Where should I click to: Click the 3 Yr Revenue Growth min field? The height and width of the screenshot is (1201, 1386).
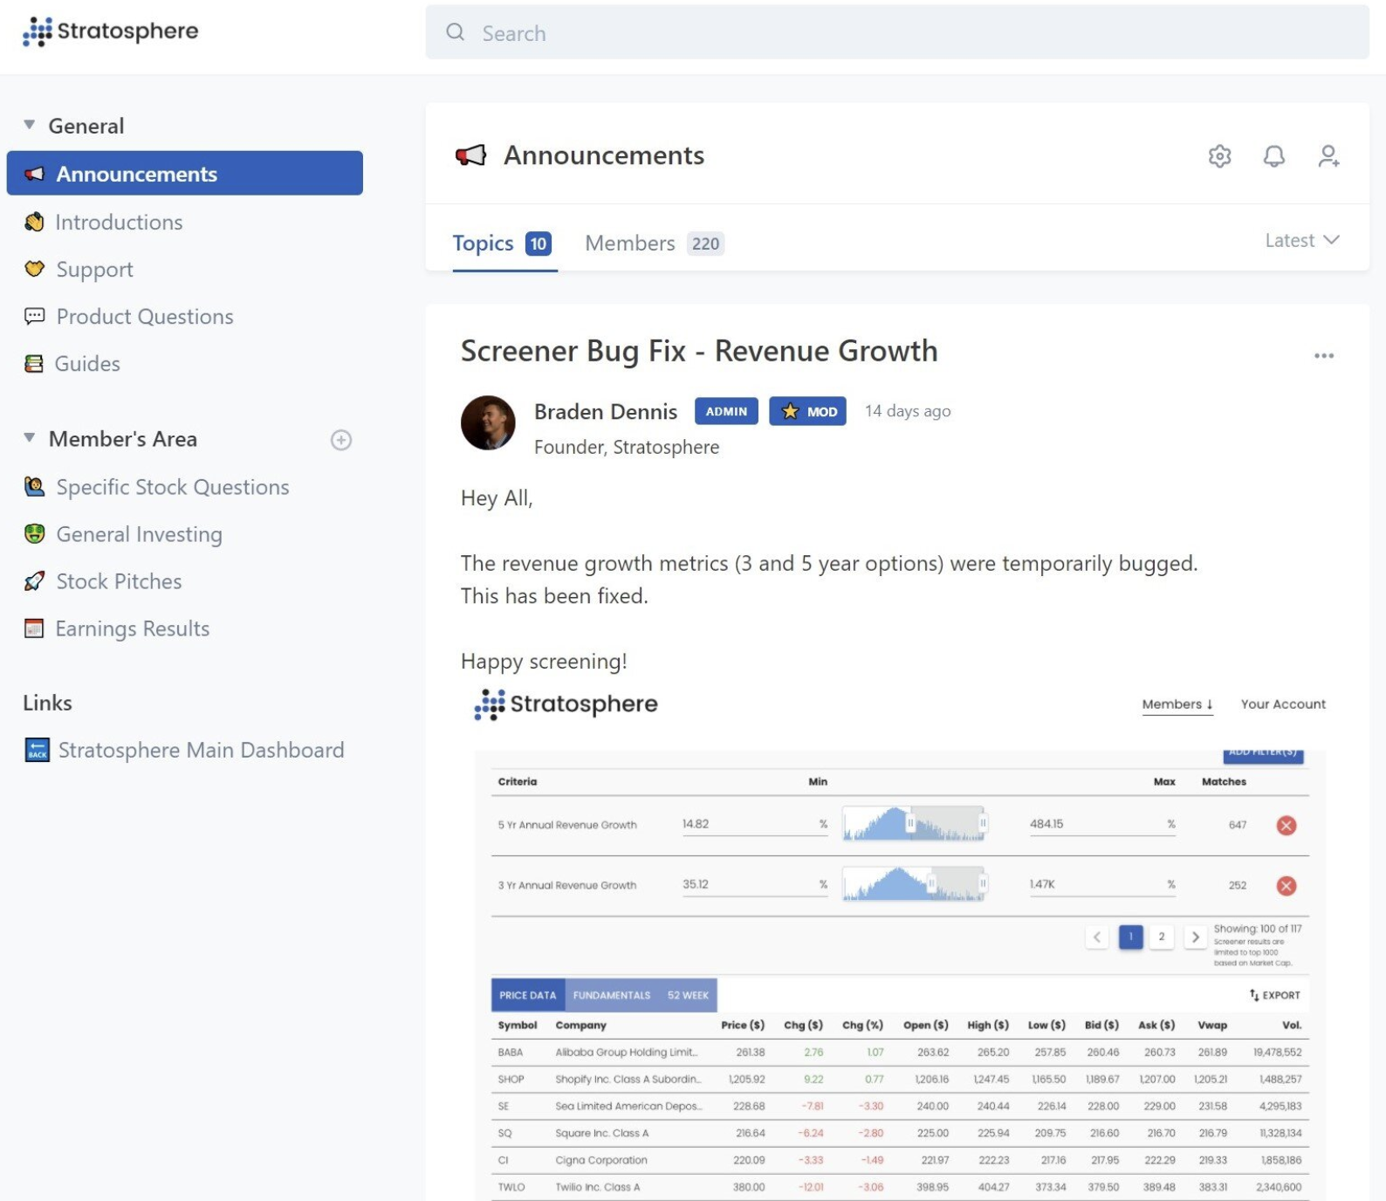(755, 884)
